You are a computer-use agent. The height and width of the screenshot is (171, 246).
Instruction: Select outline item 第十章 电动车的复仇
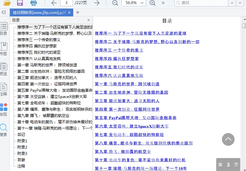point(55,122)
